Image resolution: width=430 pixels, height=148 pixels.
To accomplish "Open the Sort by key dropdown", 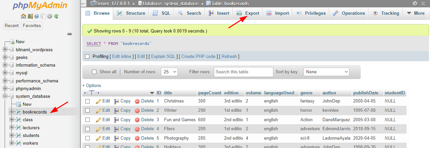I will (326, 72).
